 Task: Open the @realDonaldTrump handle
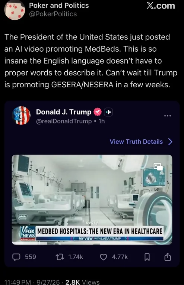click(64, 121)
